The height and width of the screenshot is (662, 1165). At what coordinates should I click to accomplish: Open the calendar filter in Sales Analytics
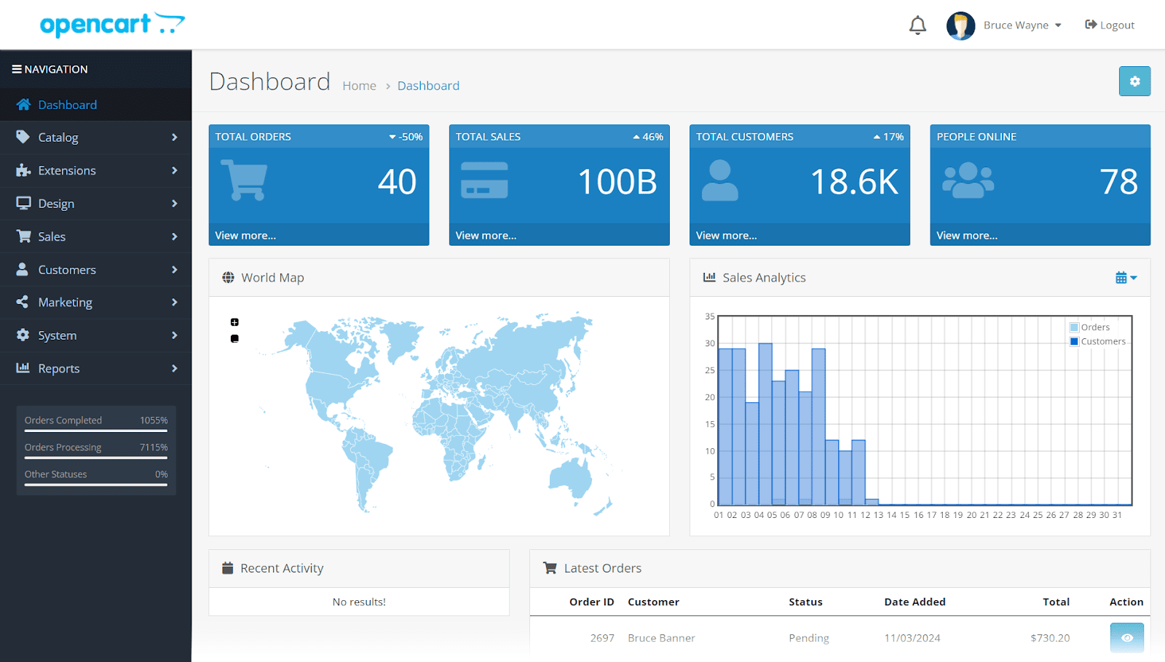pos(1125,277)
